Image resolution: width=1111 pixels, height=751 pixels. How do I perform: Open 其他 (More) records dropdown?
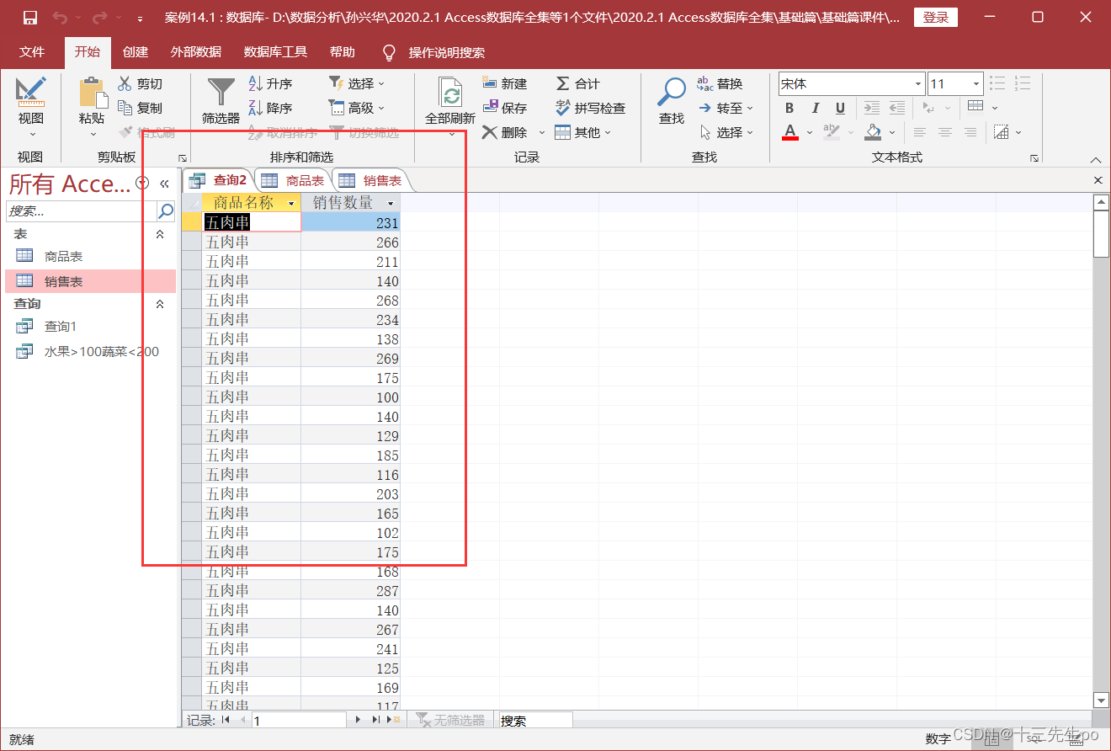(x=582, y=132)
